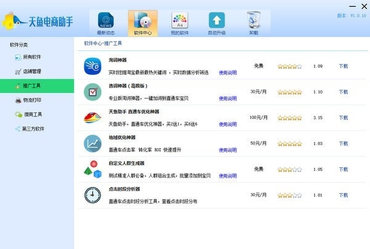Image resolution: width=370 pixels, height=249 pixels.
Task: Click the 地域优化神器 title text
Action: pos(122,138)
